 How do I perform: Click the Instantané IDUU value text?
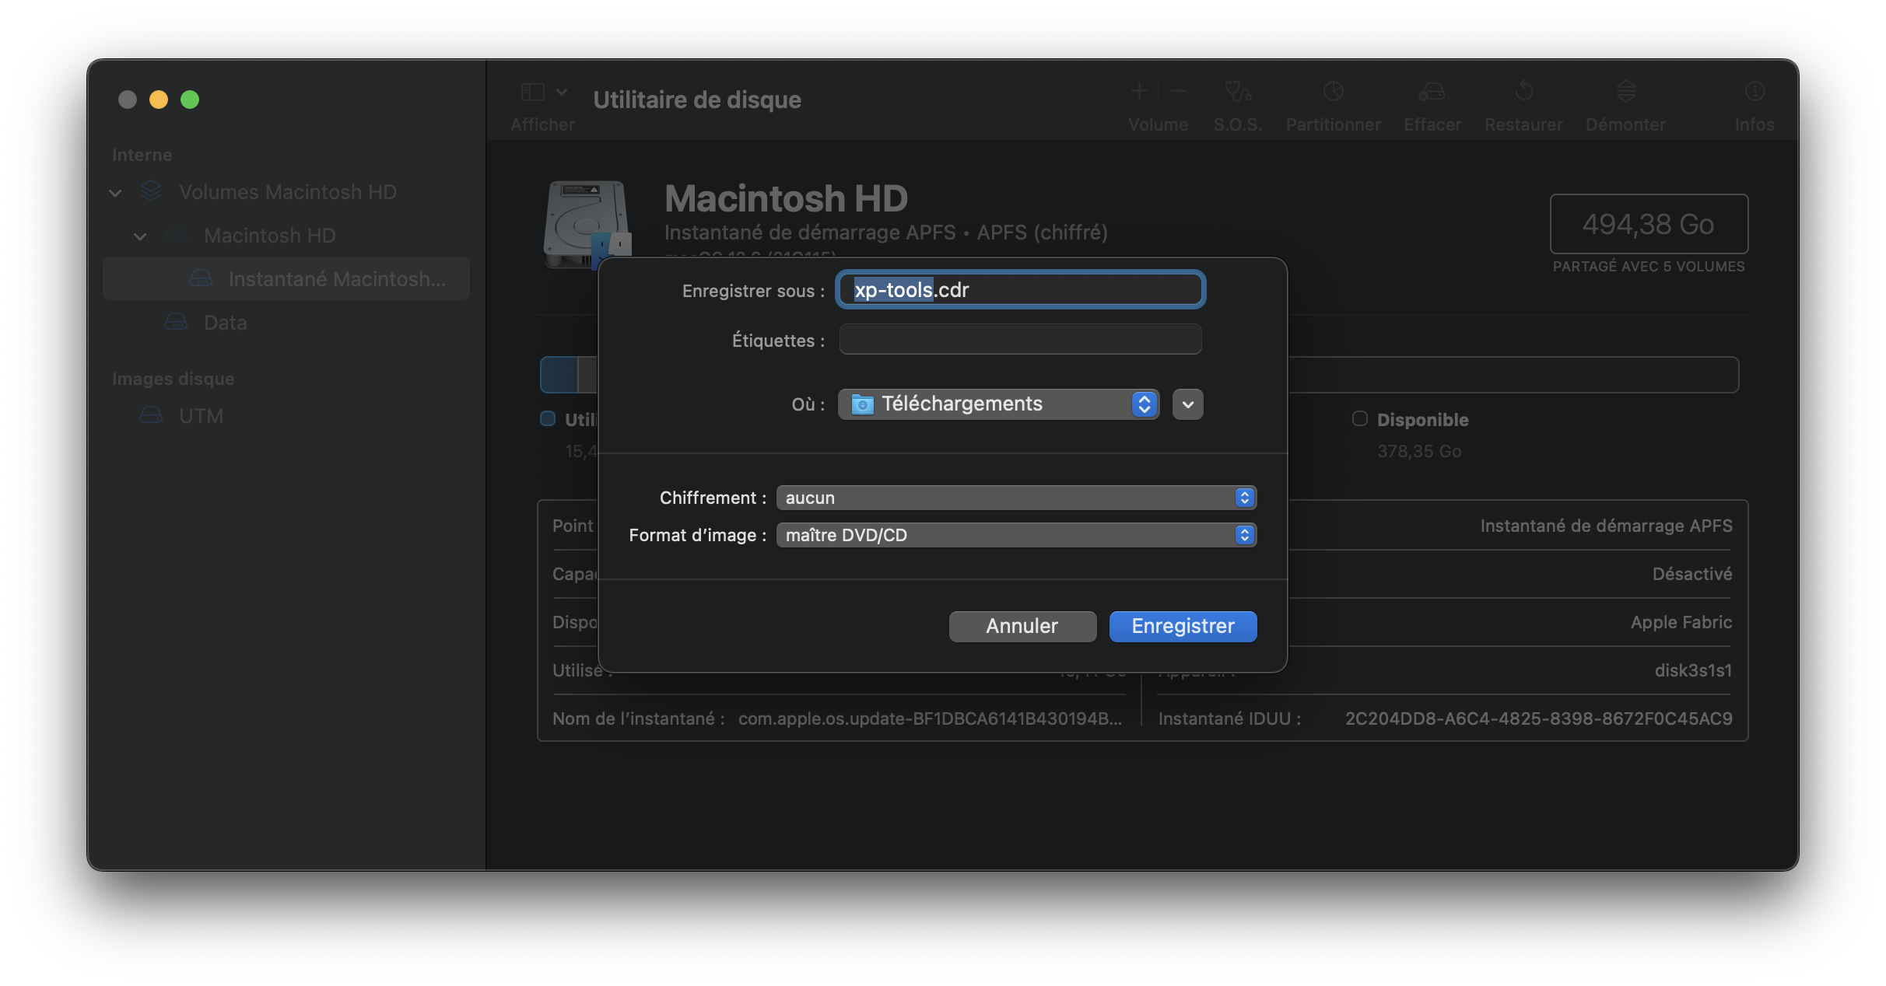(x=1538, y=719)
